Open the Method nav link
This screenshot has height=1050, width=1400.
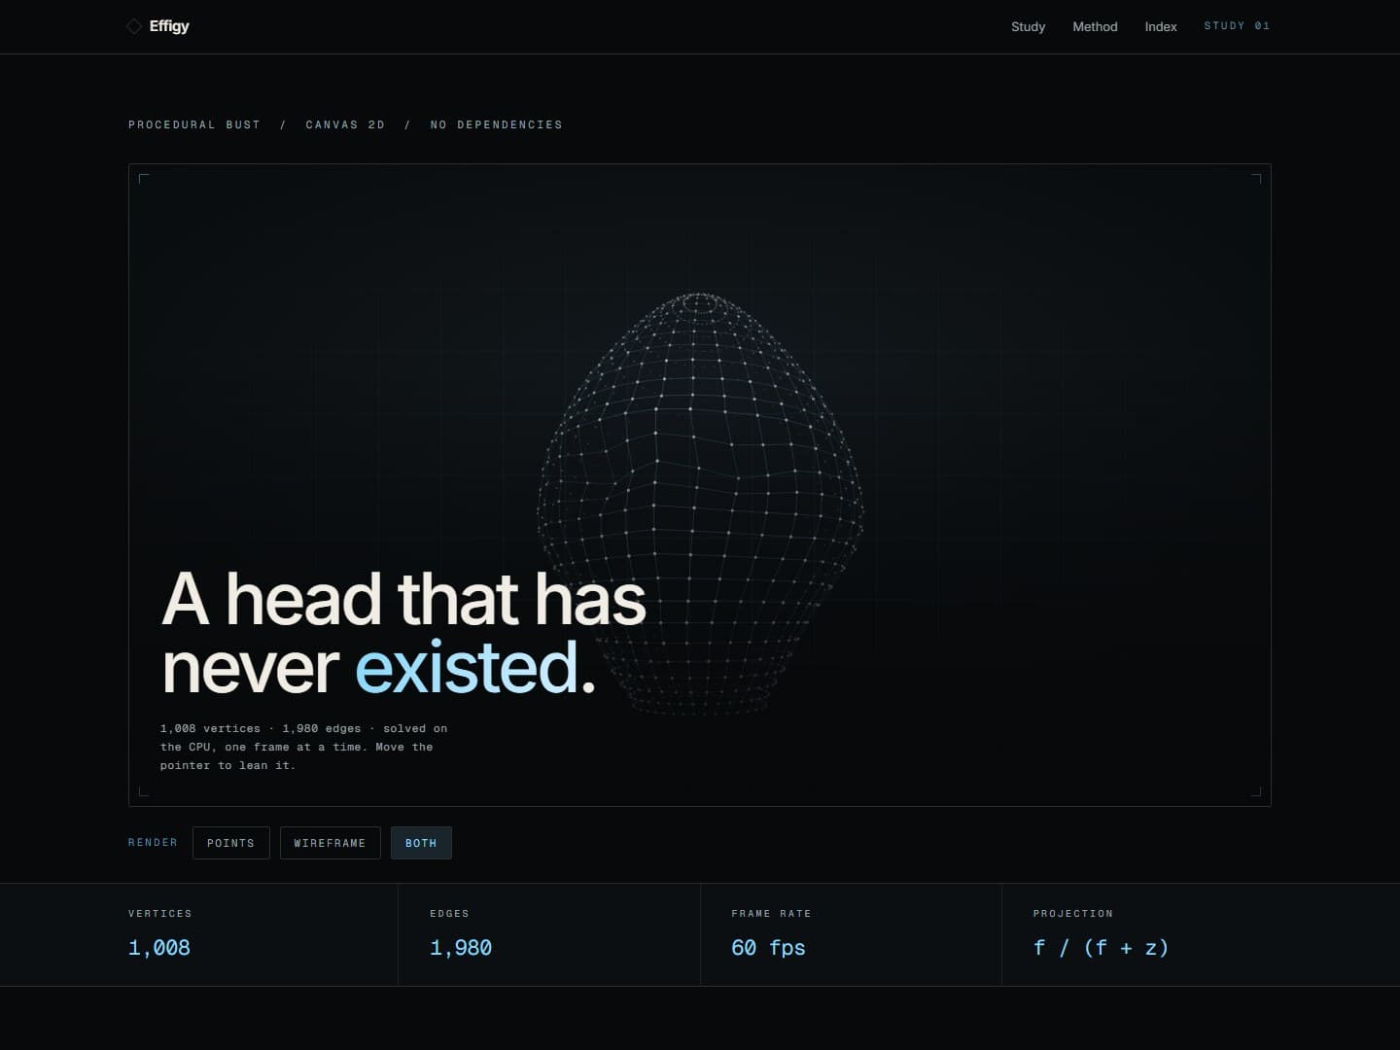pos(1095,26)
